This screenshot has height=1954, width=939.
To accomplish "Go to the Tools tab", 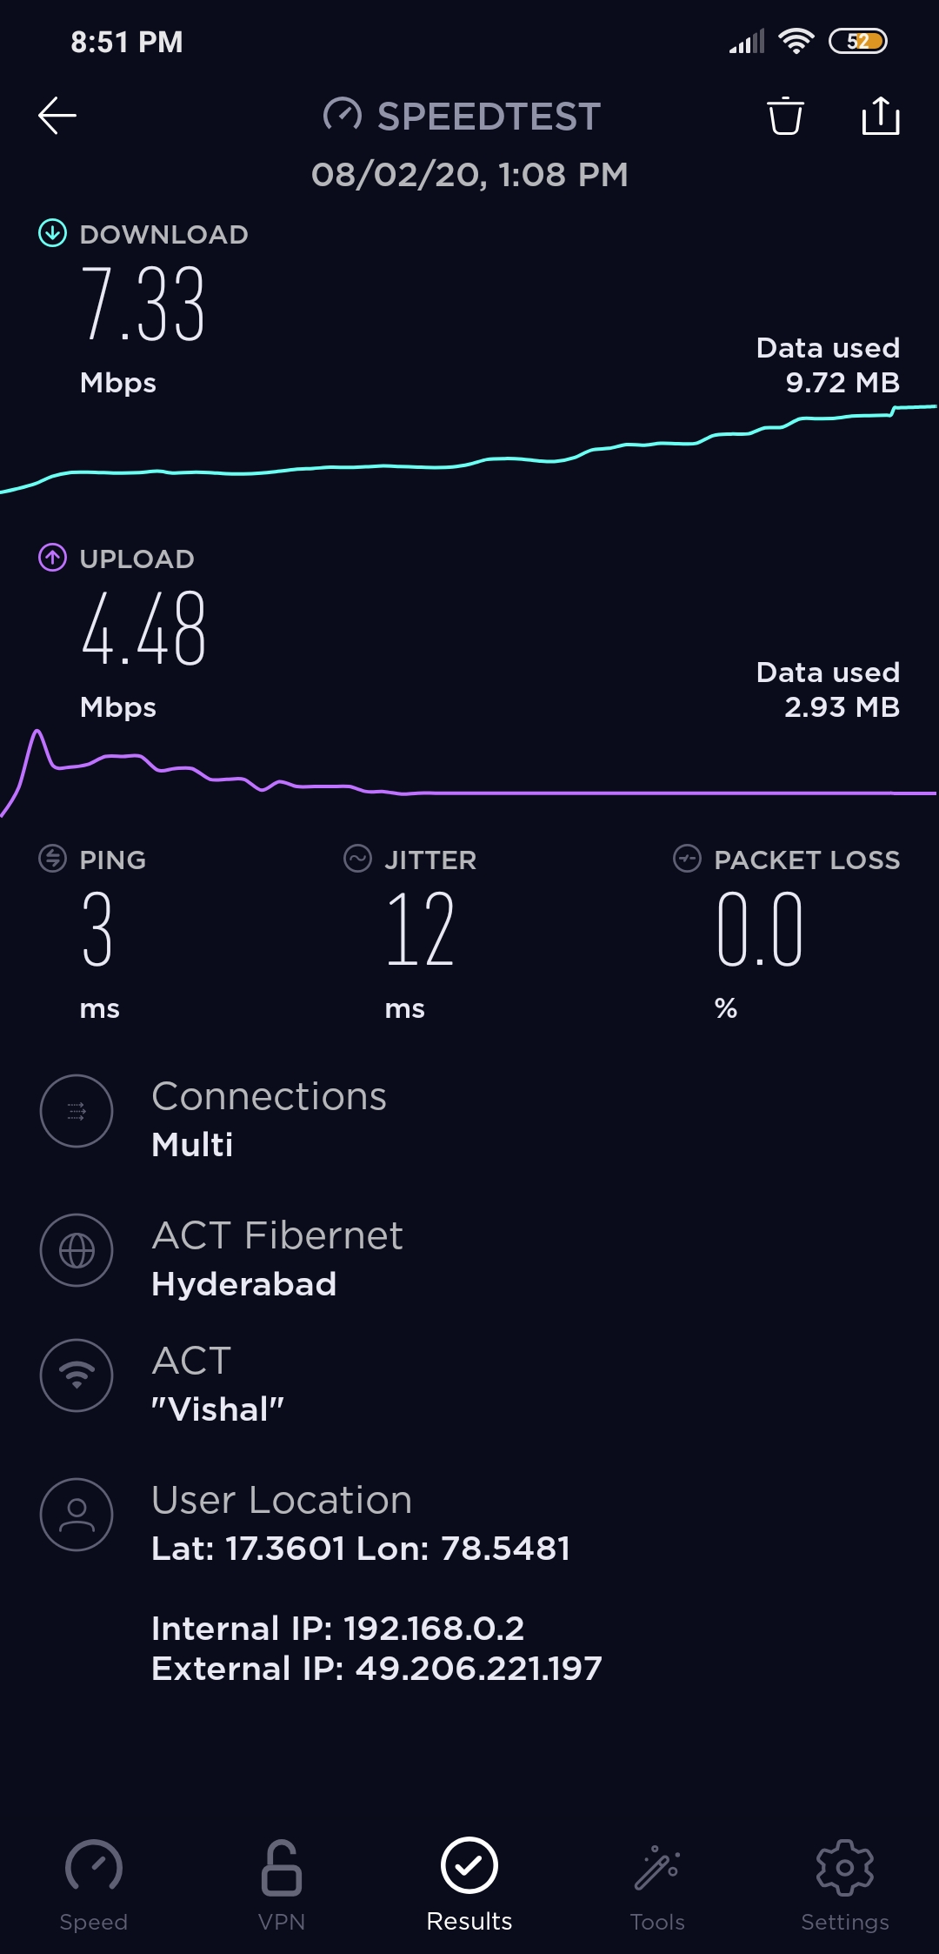I will click(657, 1884).
